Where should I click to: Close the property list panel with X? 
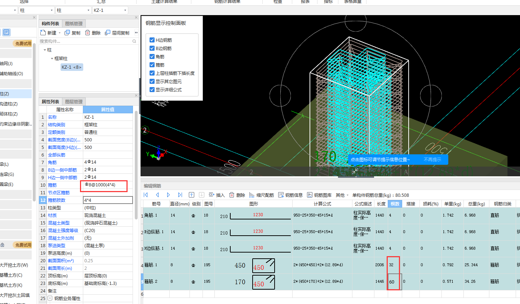136,96
